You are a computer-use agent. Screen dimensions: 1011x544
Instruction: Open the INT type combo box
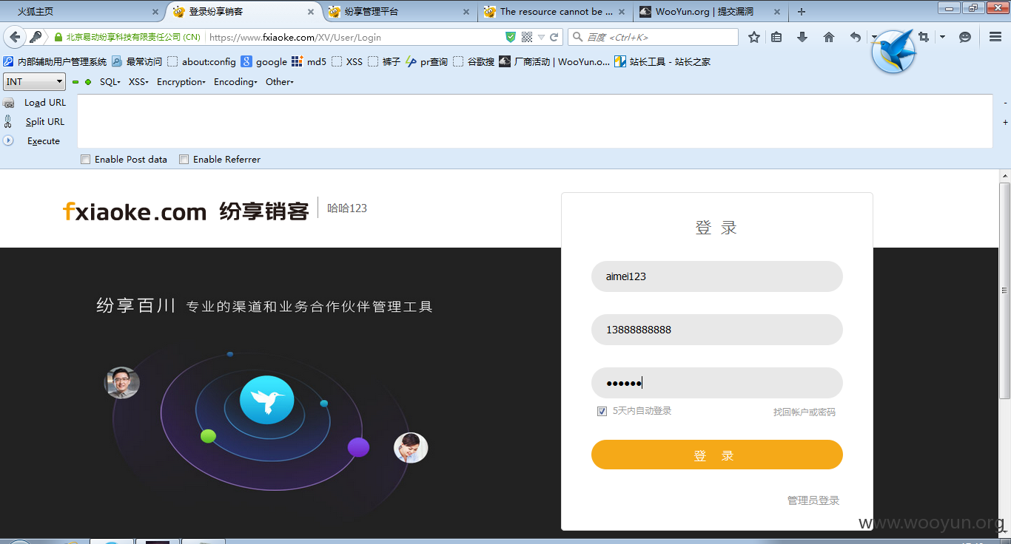pyautogui.click(x=34, y=82)
